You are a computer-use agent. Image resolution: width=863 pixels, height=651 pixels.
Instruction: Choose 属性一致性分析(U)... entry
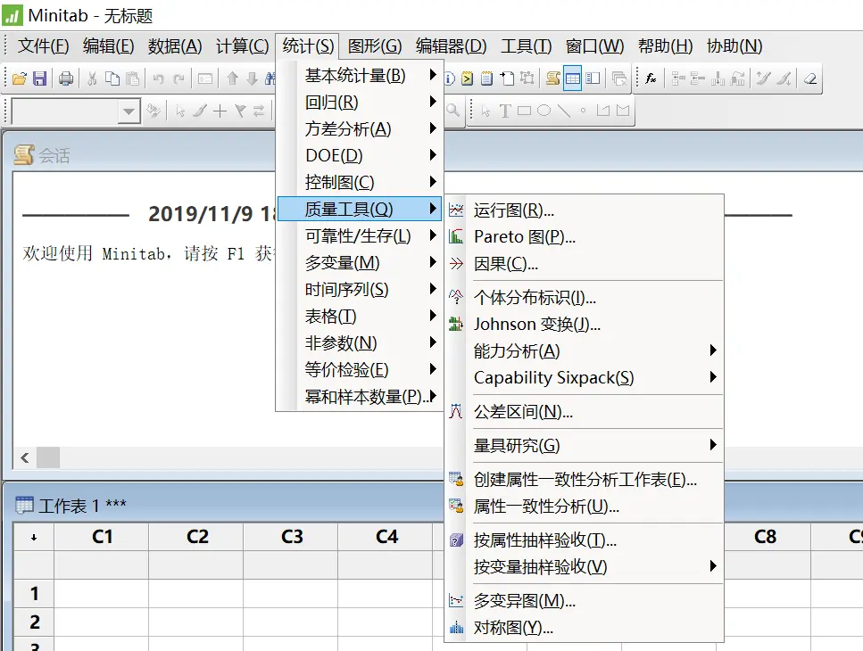click(584, 507)
